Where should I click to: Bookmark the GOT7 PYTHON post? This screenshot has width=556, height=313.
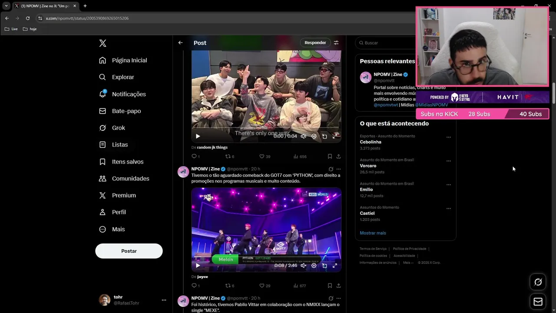[x=330, y=286]
